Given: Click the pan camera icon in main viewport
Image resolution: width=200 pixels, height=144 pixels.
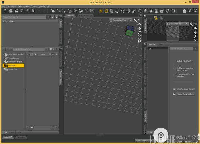Looking at the screenshot, I should click(139, 28).
